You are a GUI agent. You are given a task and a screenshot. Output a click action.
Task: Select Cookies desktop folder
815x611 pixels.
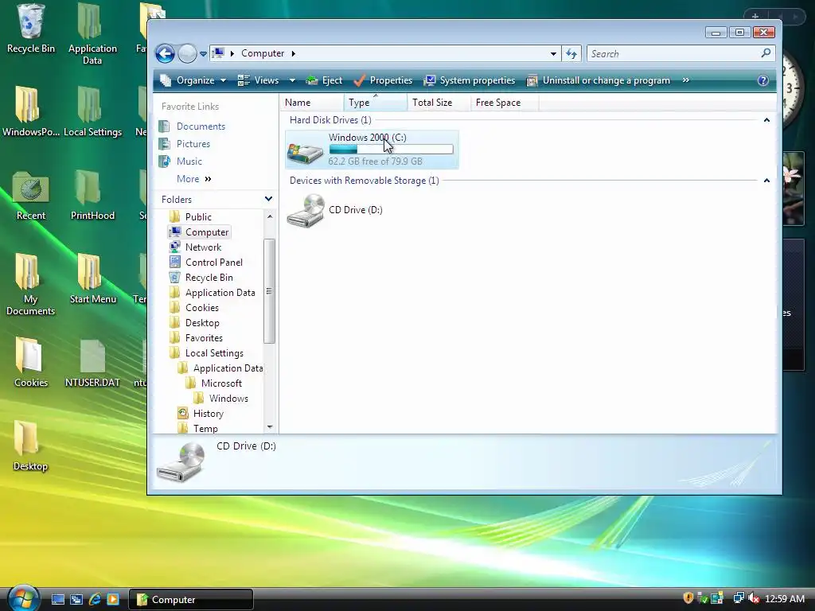31,363
